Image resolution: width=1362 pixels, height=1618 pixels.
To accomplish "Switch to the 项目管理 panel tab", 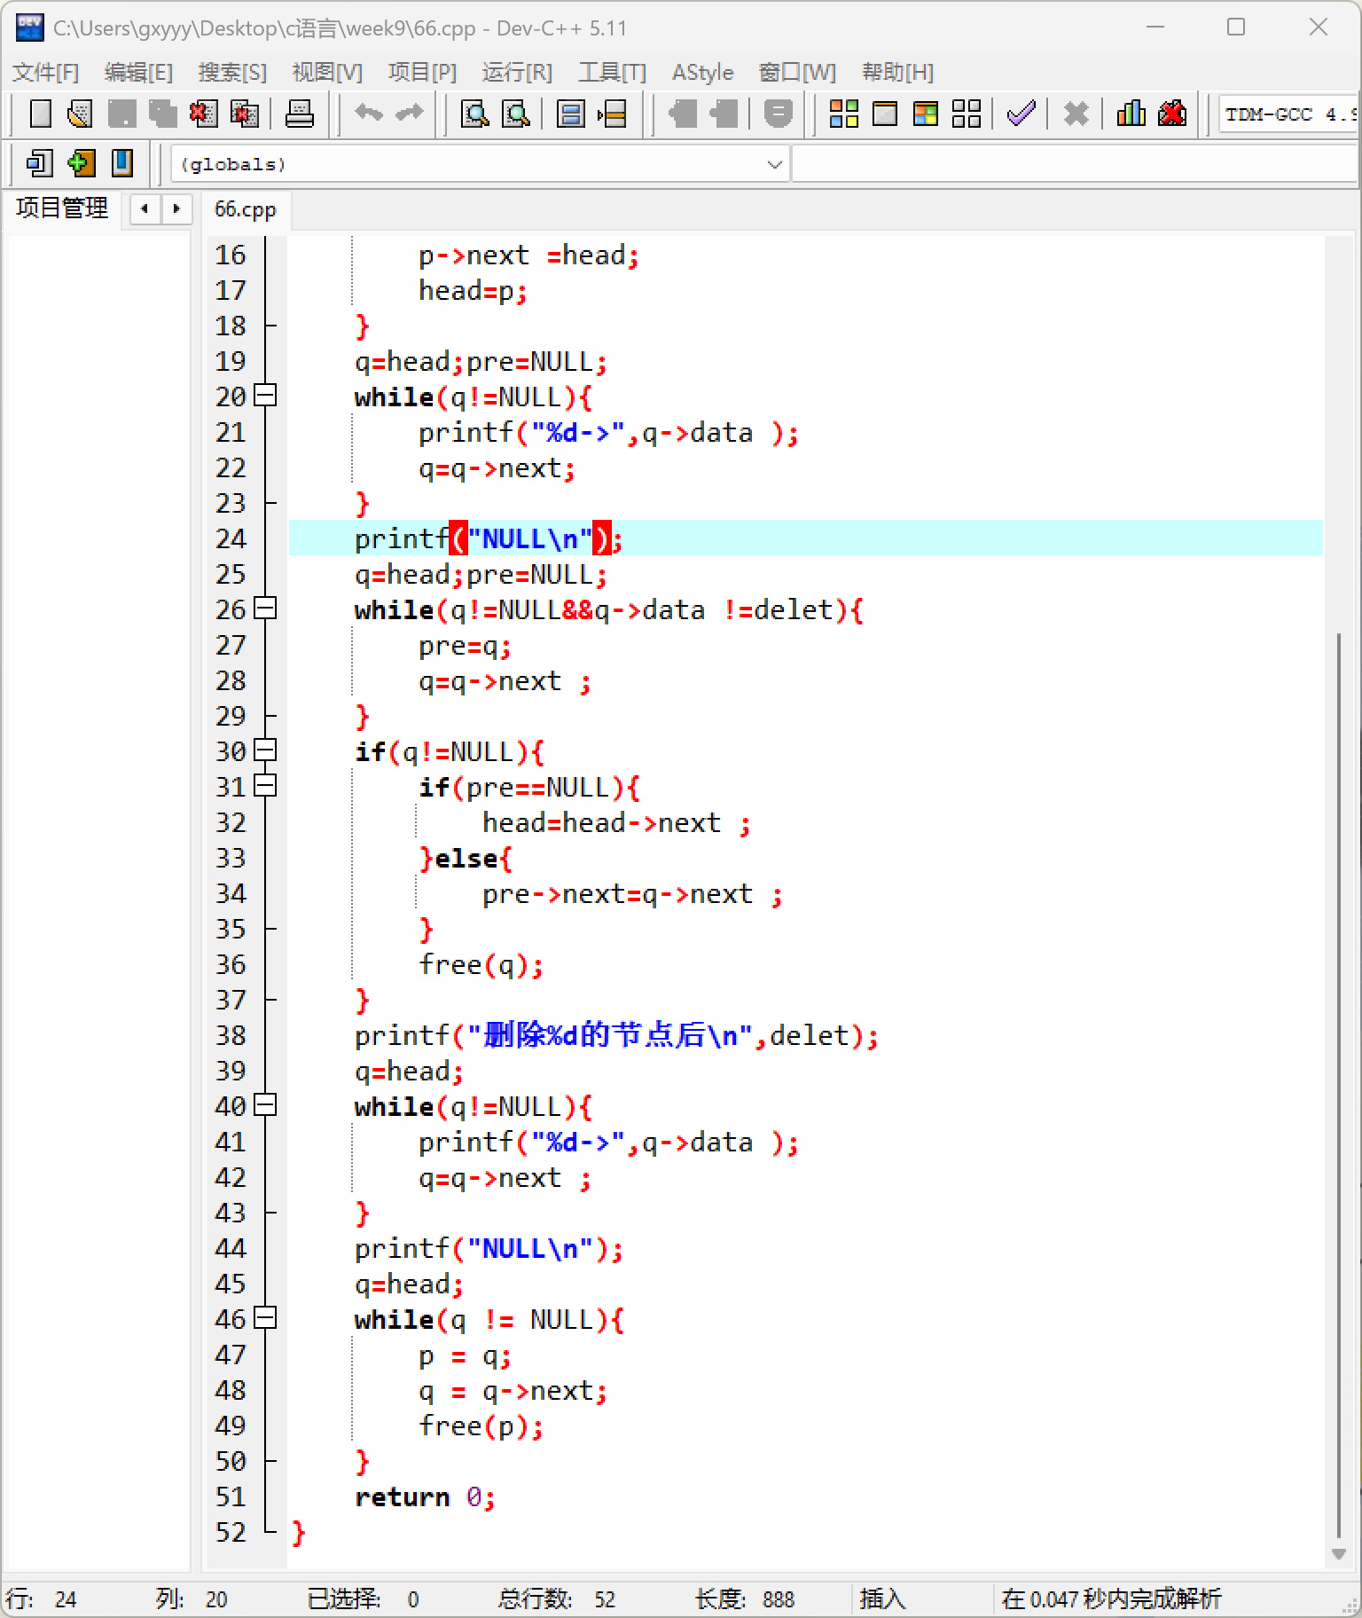I will pyautogui.click(x=62, y=208).
